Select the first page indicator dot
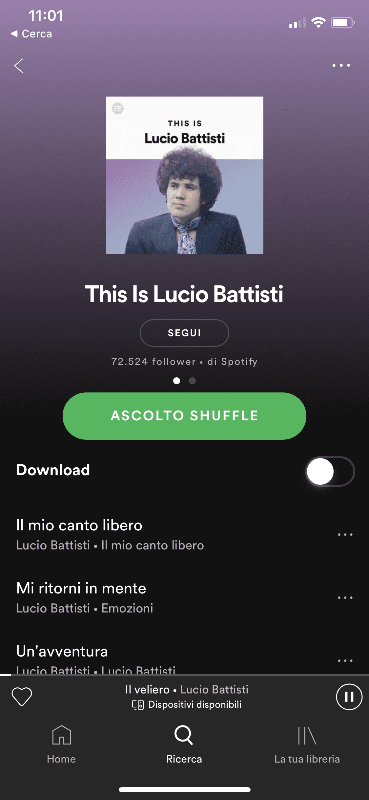The image size is (369, 800). [176, 381]
